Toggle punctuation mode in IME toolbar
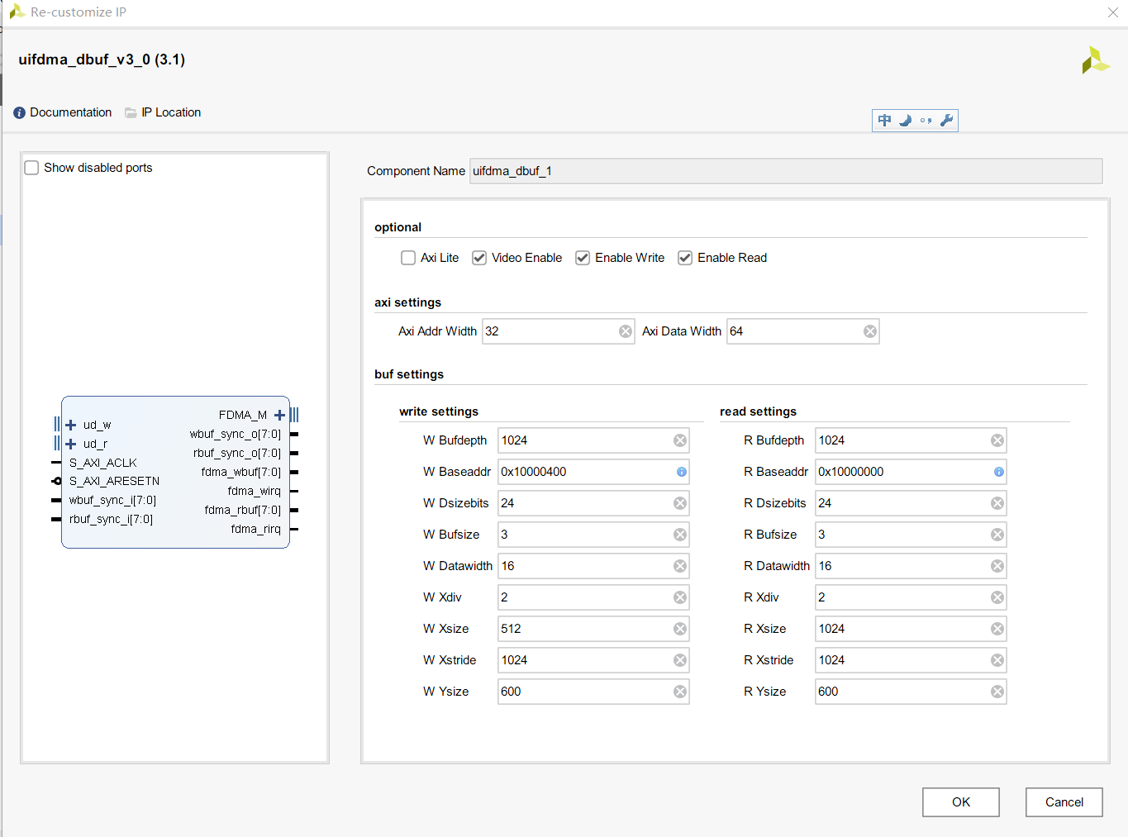Screen dimensions: 1128x837 point(926,121)
